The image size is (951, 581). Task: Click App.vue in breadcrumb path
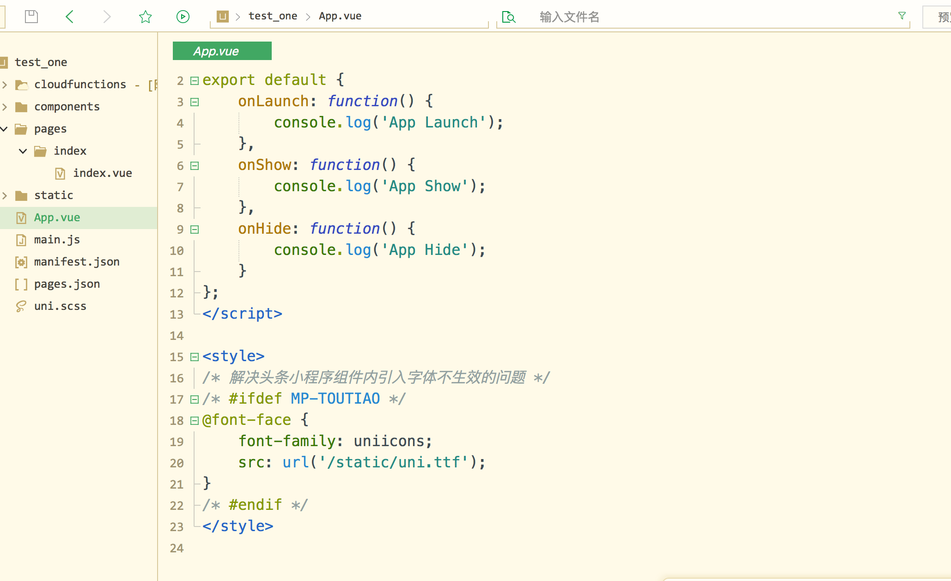click(x=340, y=16)
